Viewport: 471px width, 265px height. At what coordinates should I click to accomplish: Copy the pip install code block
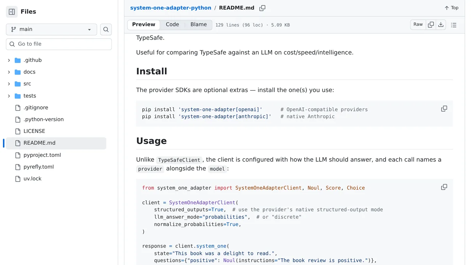pyautogui.click(x=444, y=109)
